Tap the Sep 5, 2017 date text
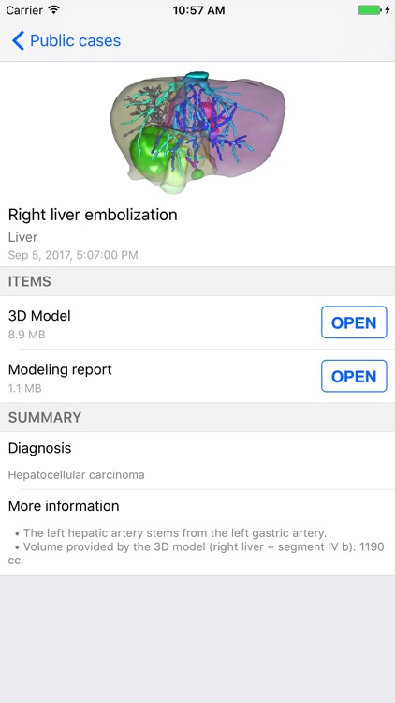395x703 pixels. click(x=73, y=255)
